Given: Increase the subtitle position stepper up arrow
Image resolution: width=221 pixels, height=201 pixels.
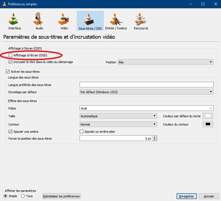Looking at the screenshot, I should [x=155, y=137].
